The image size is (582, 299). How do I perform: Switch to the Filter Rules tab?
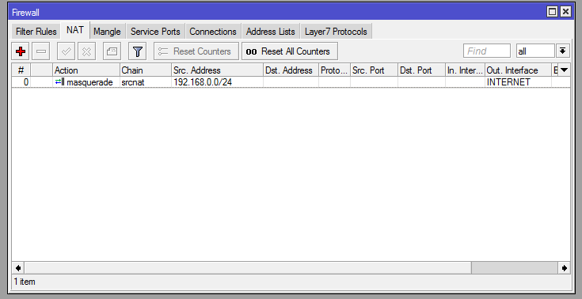click(x=36, y=32)
